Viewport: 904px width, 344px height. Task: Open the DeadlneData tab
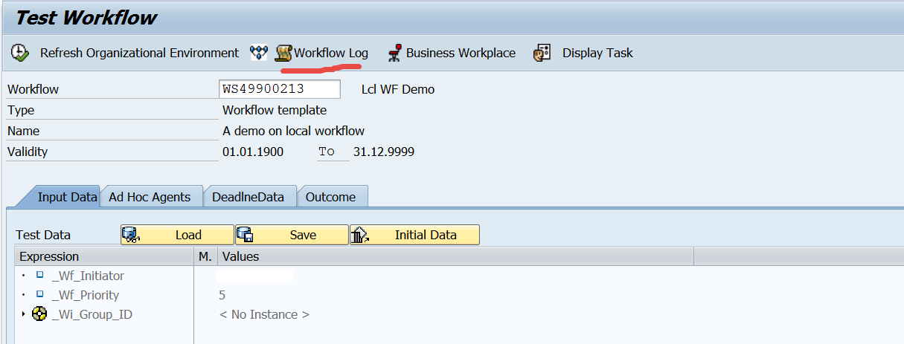[248, 197]
